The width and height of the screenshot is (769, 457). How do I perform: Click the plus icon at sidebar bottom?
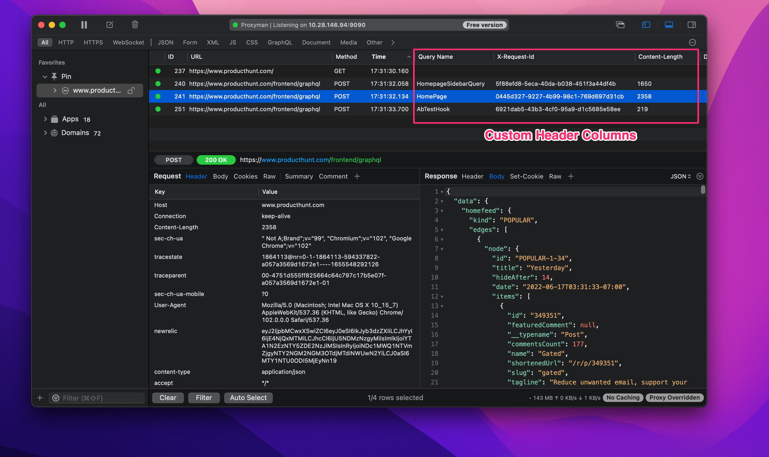tap(40, 398)
